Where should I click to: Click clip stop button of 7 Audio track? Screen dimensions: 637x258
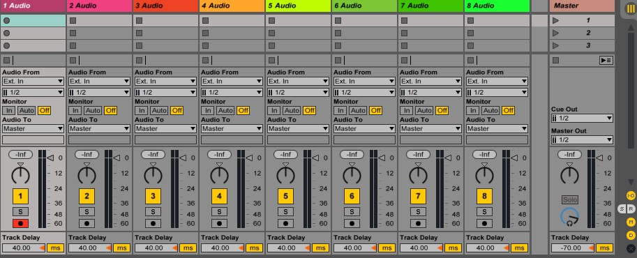(x=404, y=61)
